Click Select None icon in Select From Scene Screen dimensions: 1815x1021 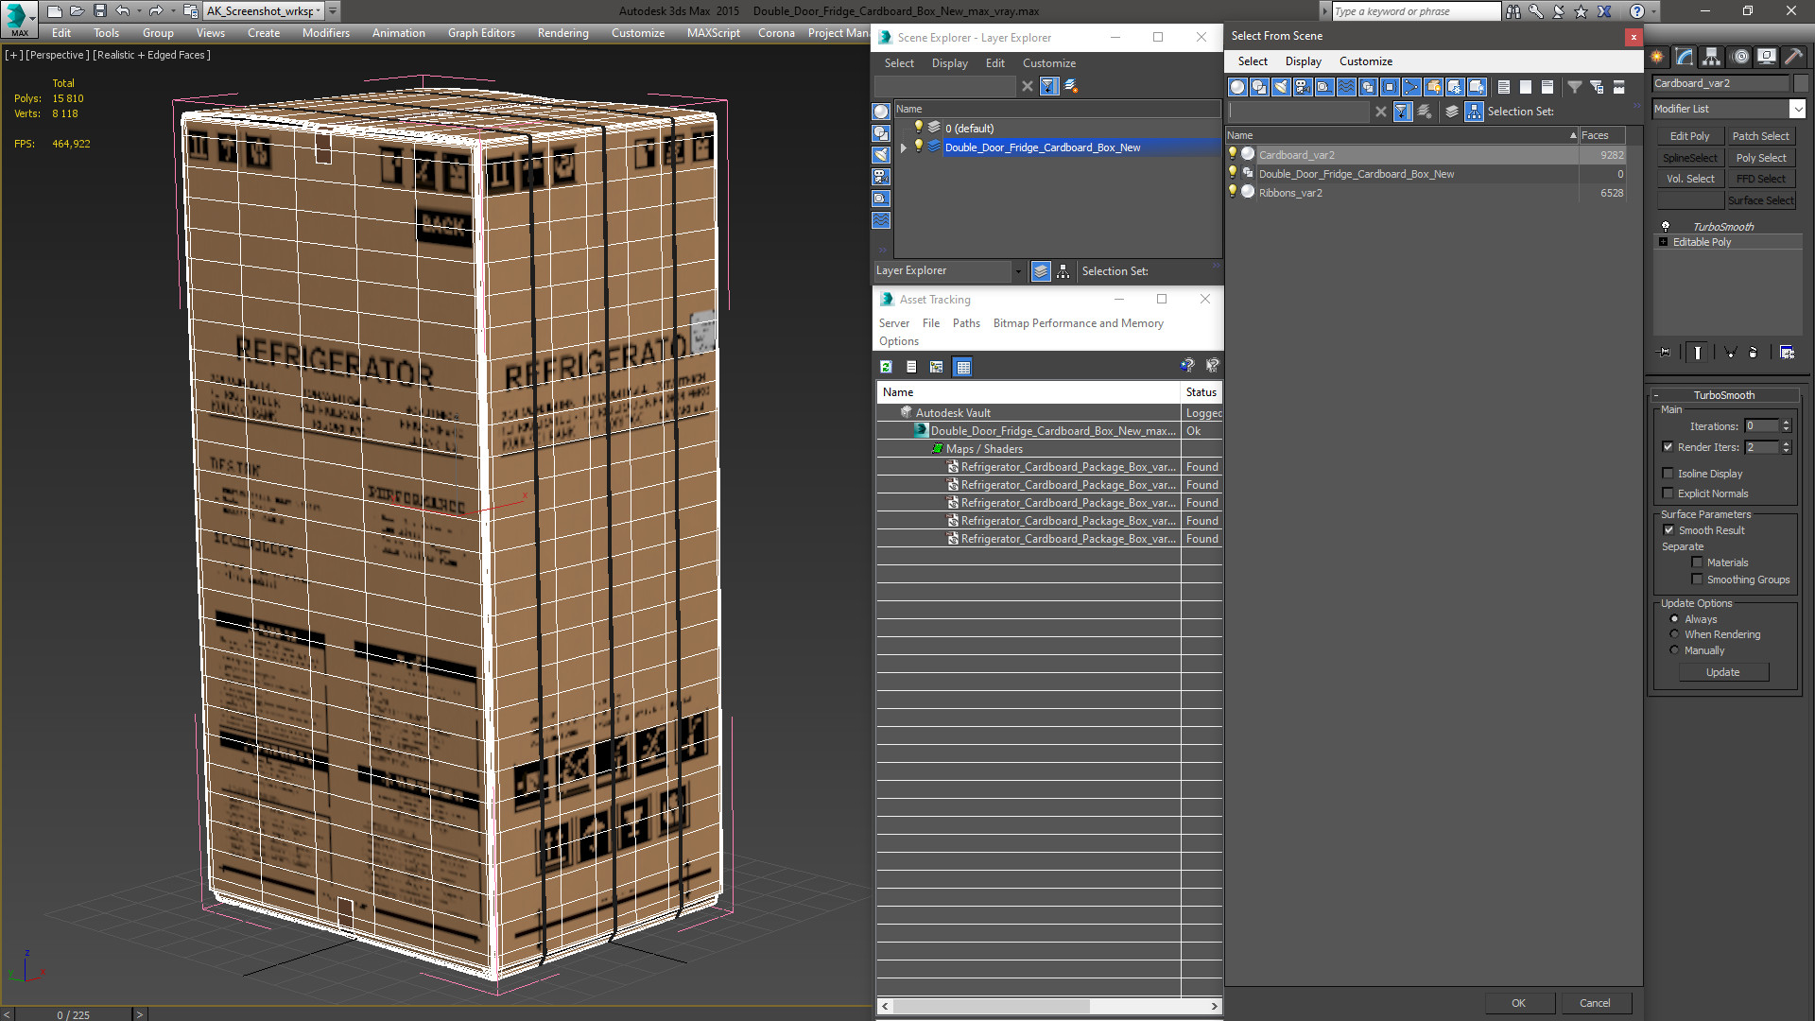click(x=1526, y=87)
